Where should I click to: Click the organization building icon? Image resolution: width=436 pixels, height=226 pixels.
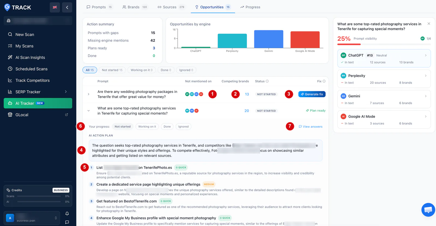[x=8, y=21]
